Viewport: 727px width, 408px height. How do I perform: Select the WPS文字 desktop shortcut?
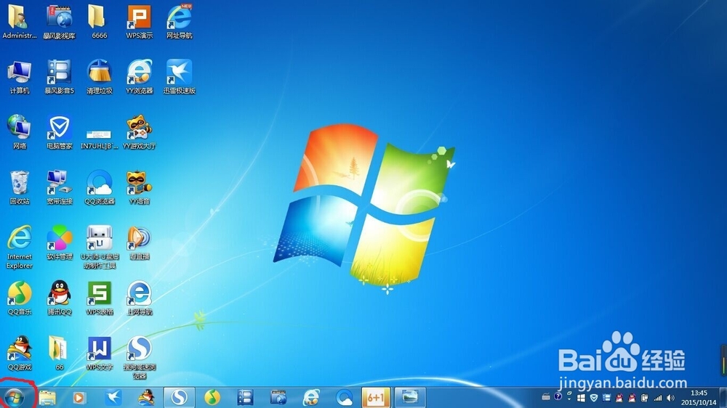pos(99,353)
